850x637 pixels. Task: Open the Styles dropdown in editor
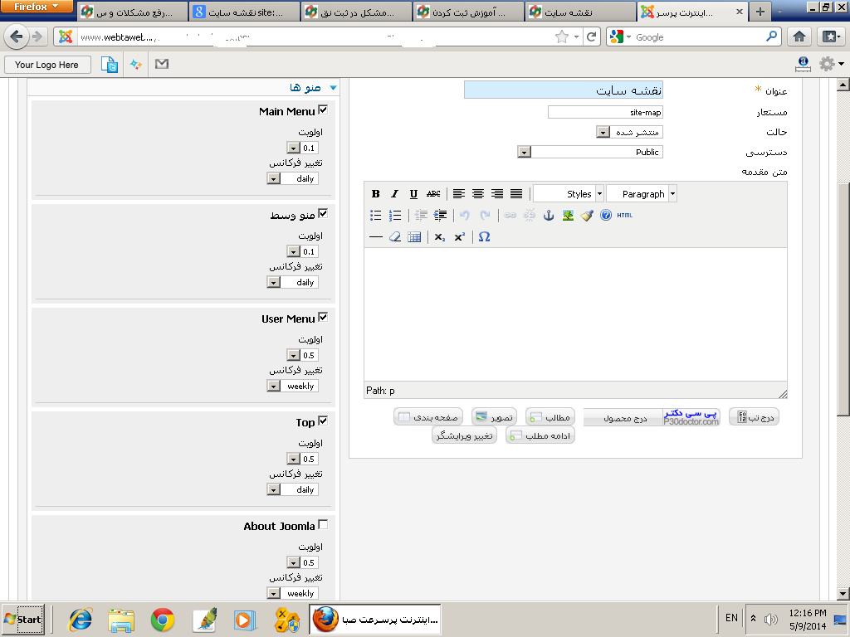pyautogui.click(x=569, y=194)
